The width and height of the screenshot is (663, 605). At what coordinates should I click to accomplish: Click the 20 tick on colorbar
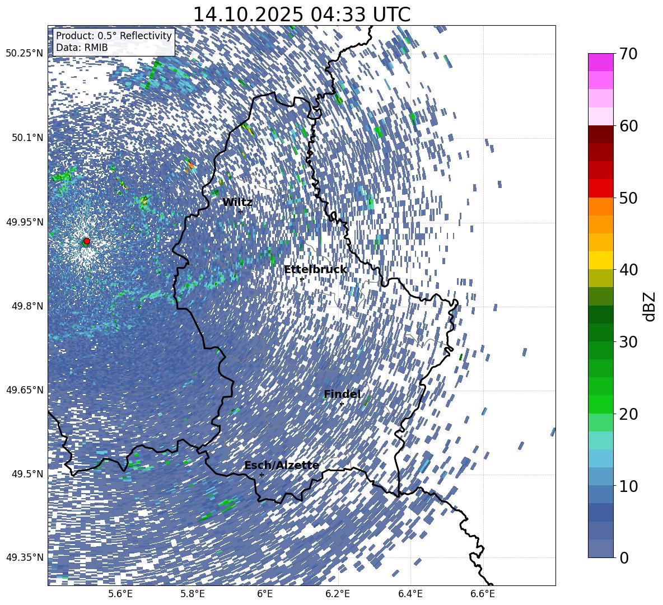click(x=628, y=414)
